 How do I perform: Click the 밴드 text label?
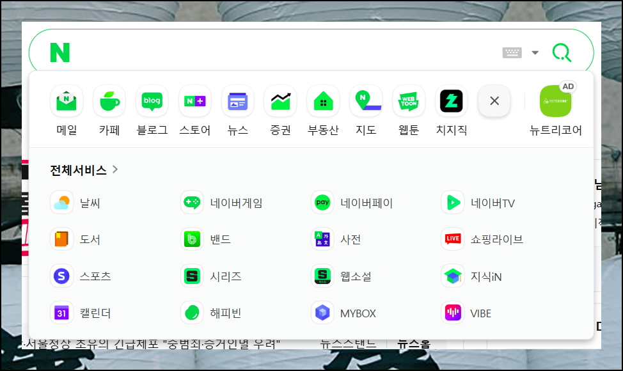pyautogui.click(x=220, y=239)
